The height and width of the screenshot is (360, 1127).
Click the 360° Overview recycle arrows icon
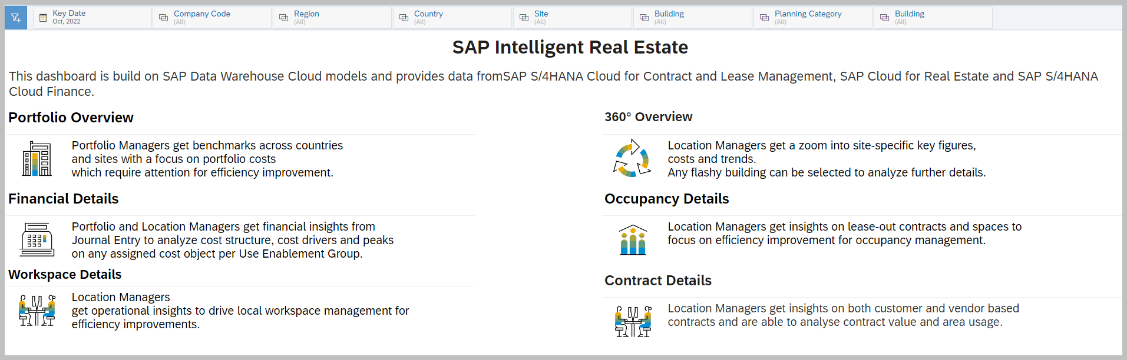coord(632,158)
